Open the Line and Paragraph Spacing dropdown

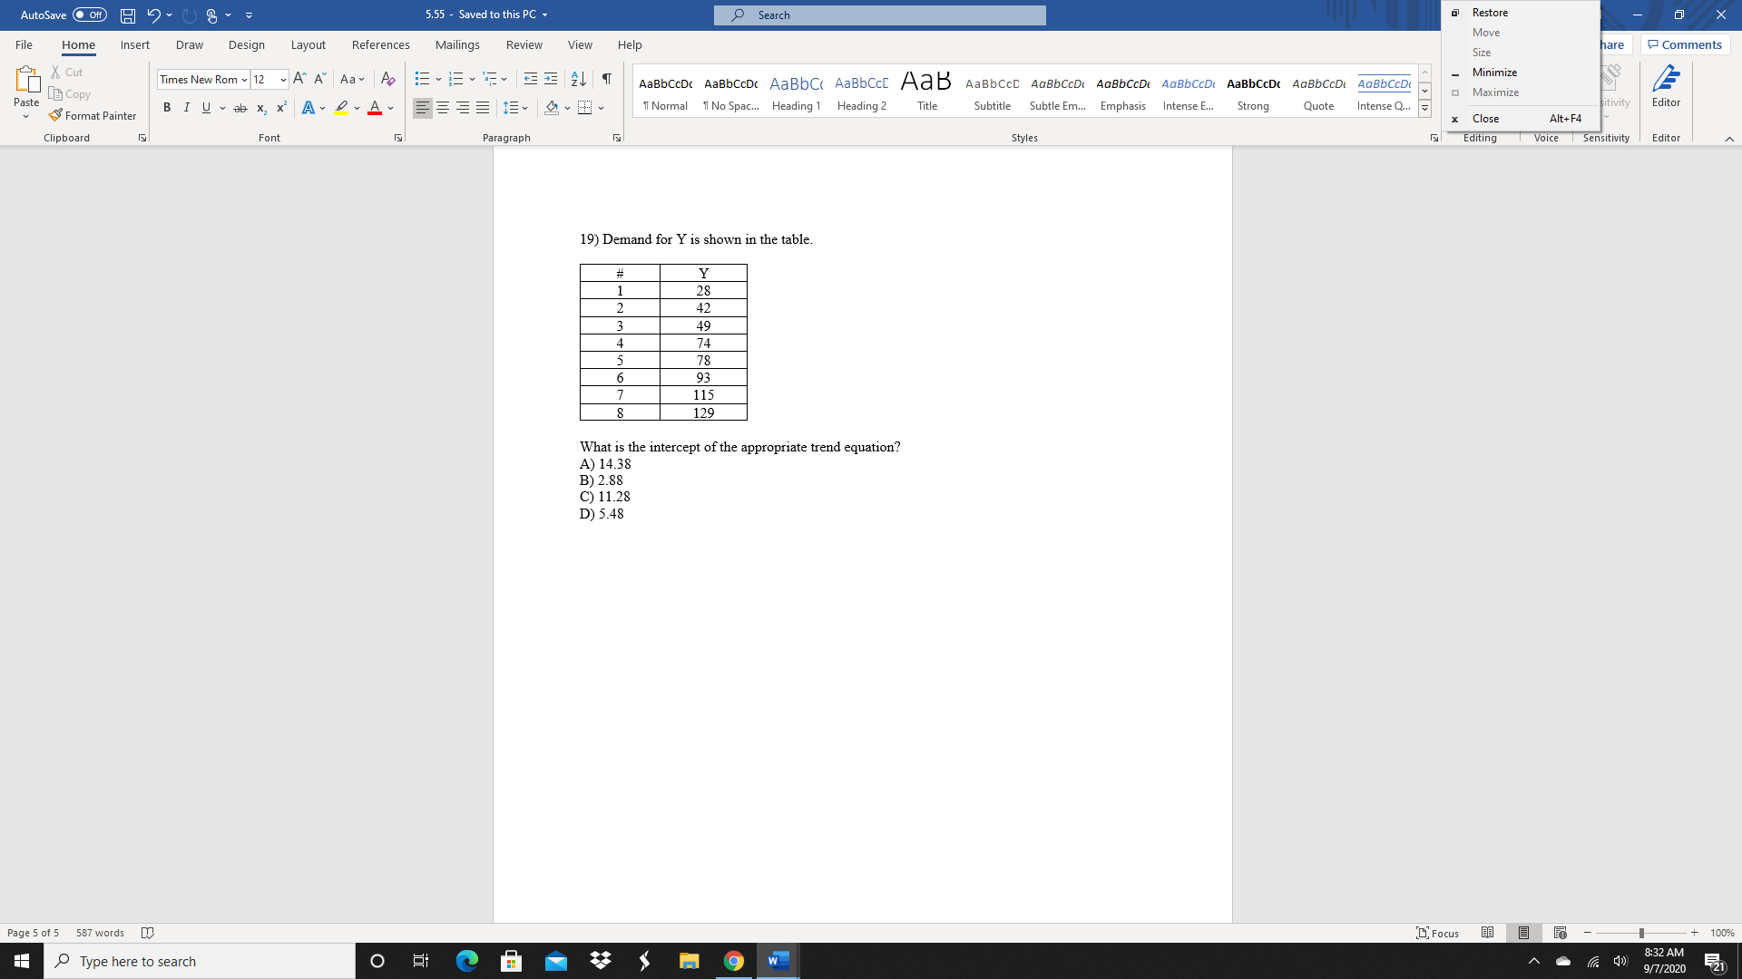515,107
